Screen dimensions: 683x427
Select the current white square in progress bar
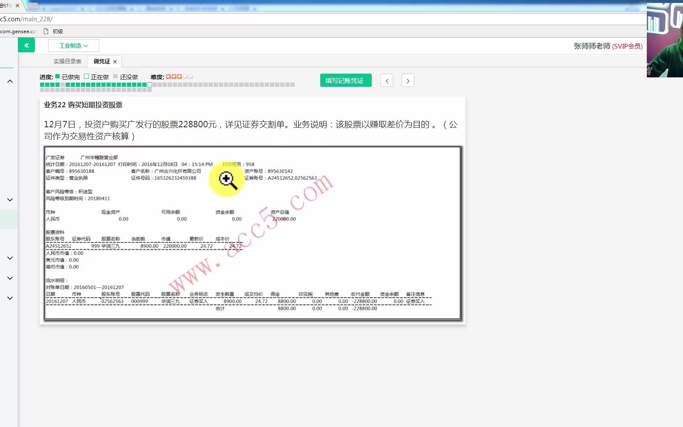[149, 84]
